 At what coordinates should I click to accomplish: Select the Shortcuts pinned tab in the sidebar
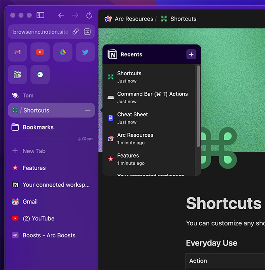pos(51,110)
